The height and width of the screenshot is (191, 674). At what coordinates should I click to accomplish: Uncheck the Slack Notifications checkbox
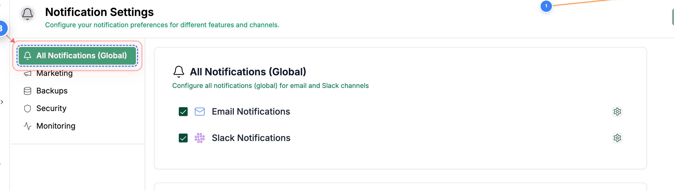click(183, 138)
